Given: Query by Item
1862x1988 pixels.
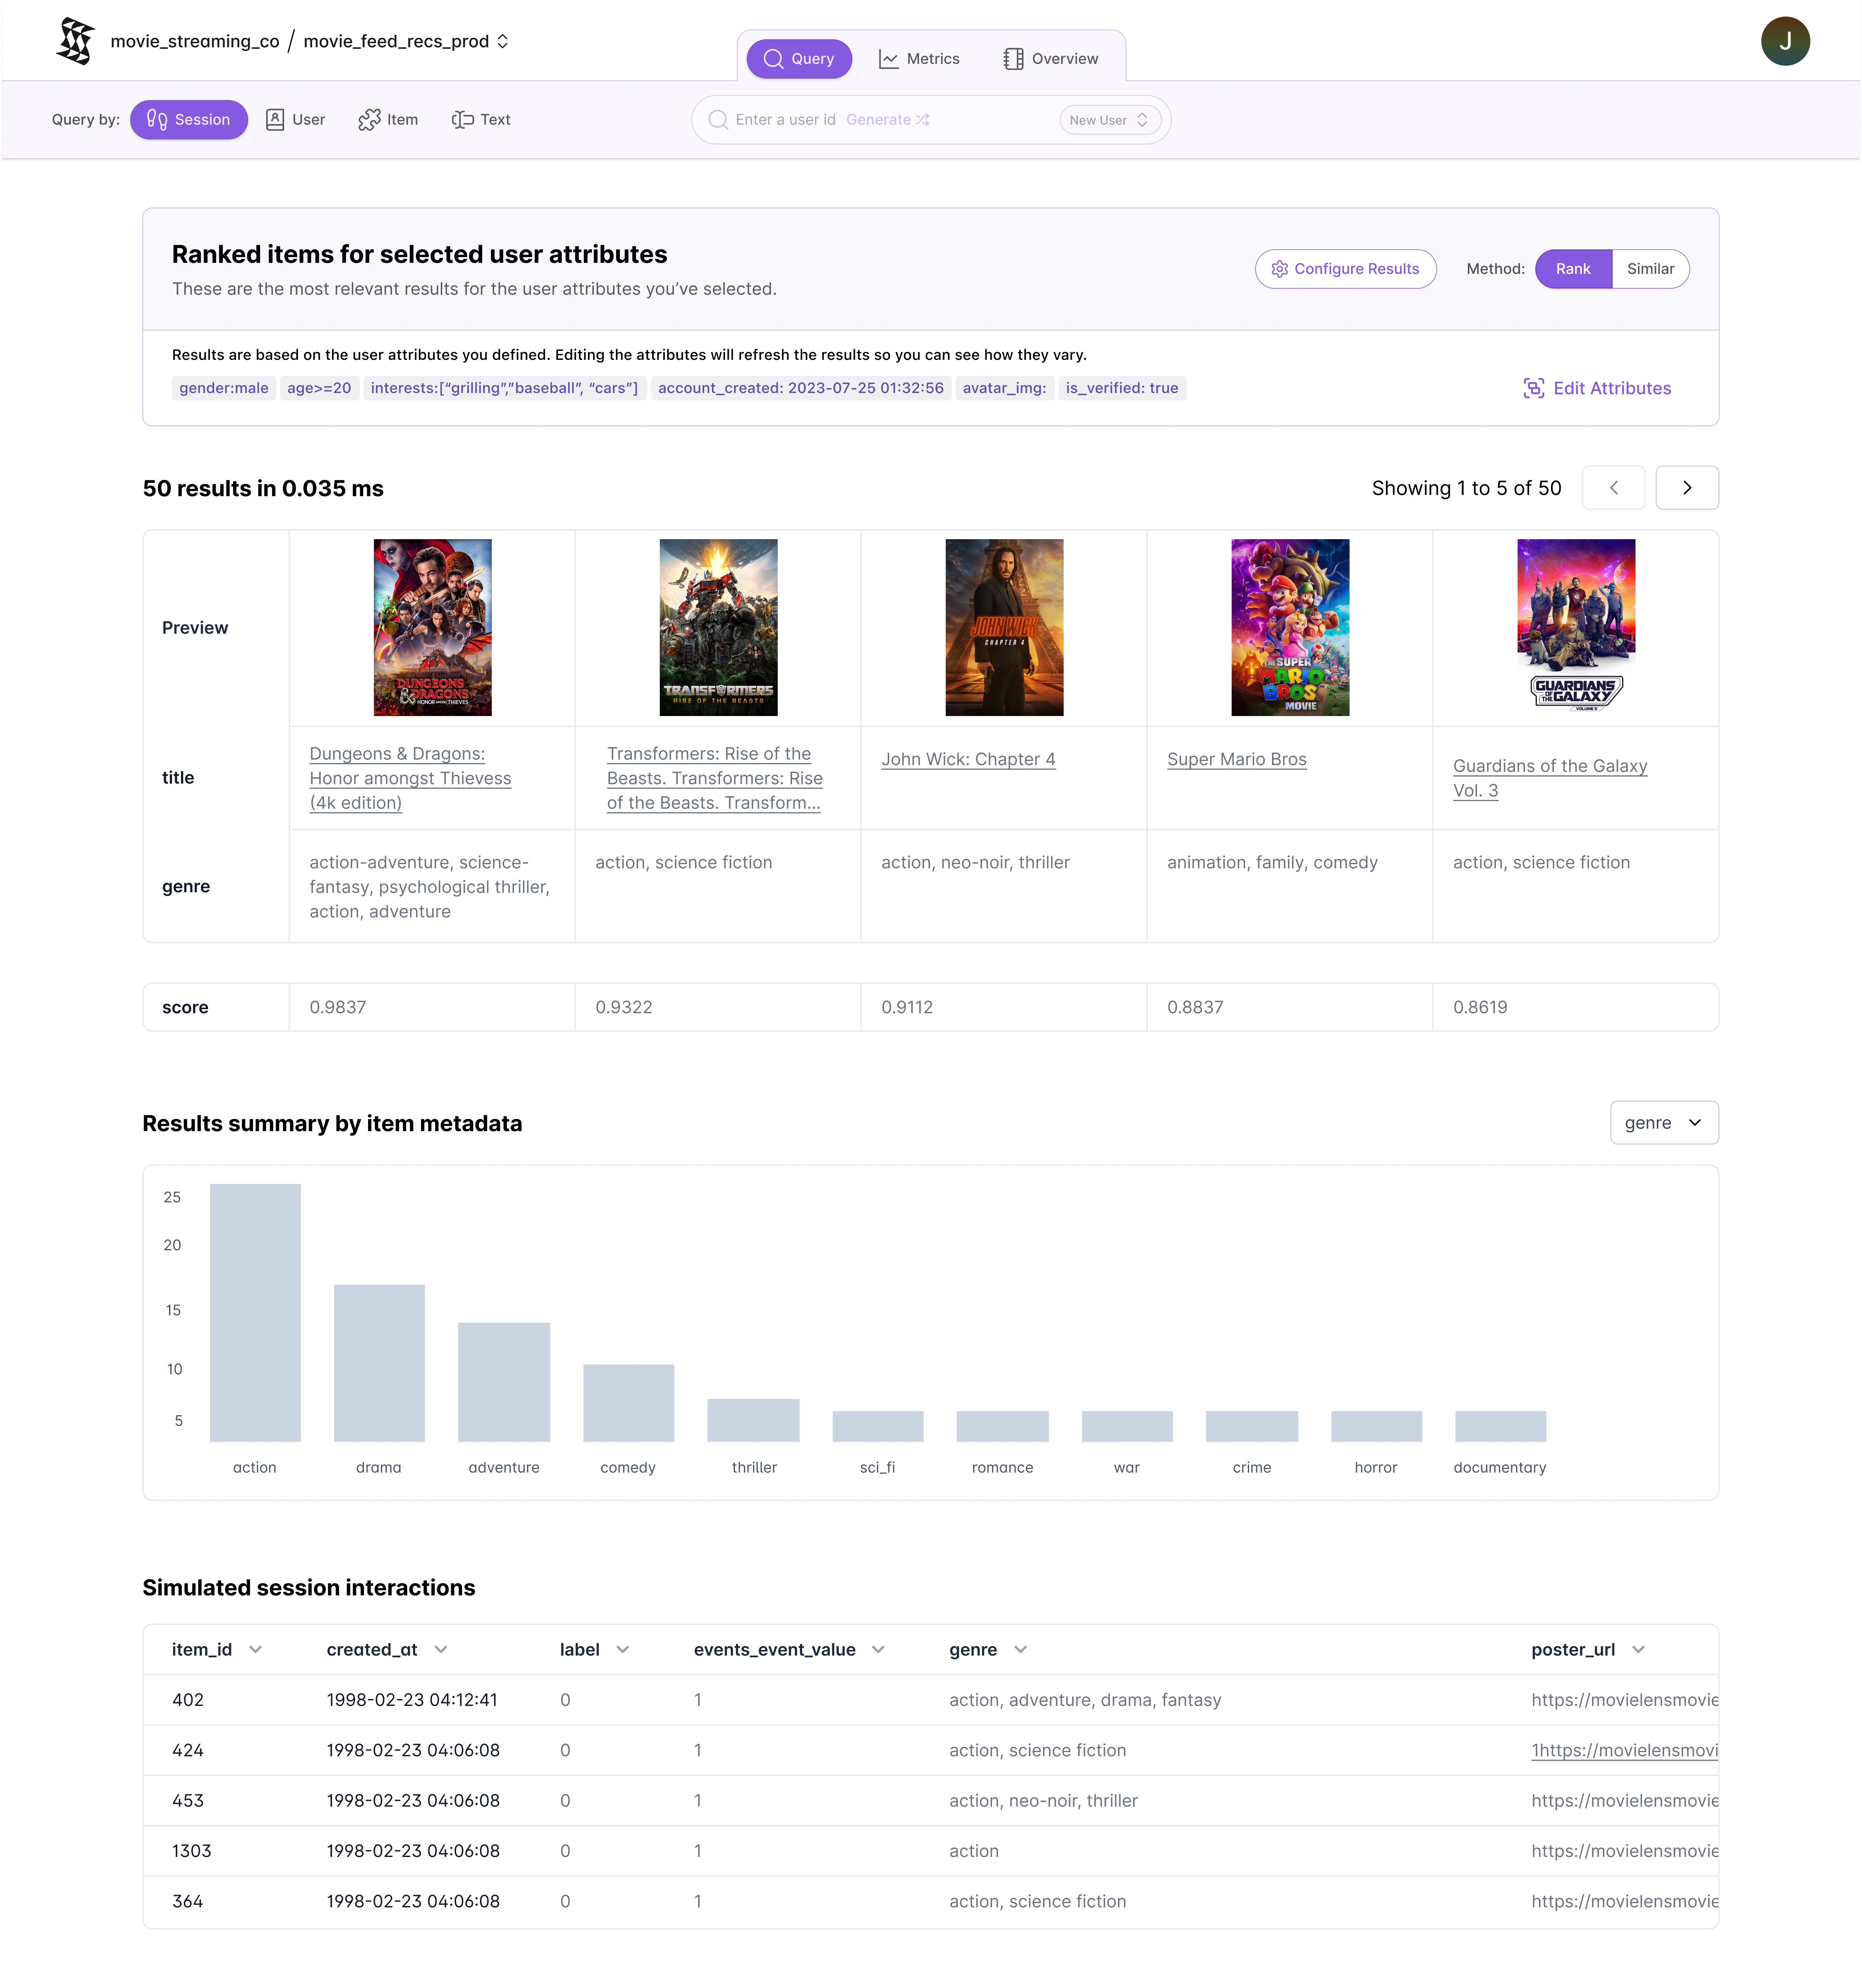Looking at the screenshot, I should (x=389, y=120).
